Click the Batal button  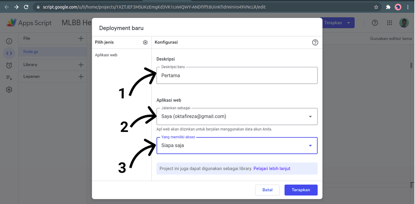coord(267,190)
